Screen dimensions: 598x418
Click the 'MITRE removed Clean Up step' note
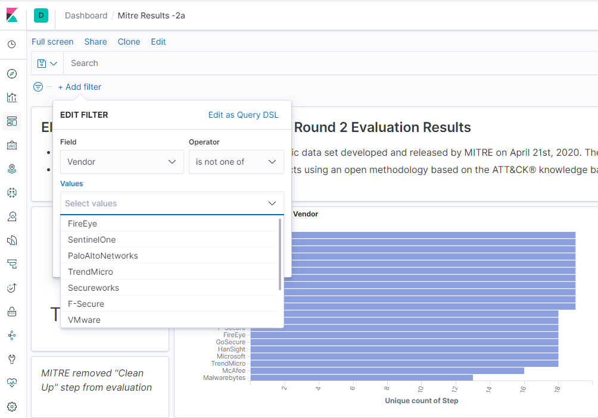click(x=96, y=380)
